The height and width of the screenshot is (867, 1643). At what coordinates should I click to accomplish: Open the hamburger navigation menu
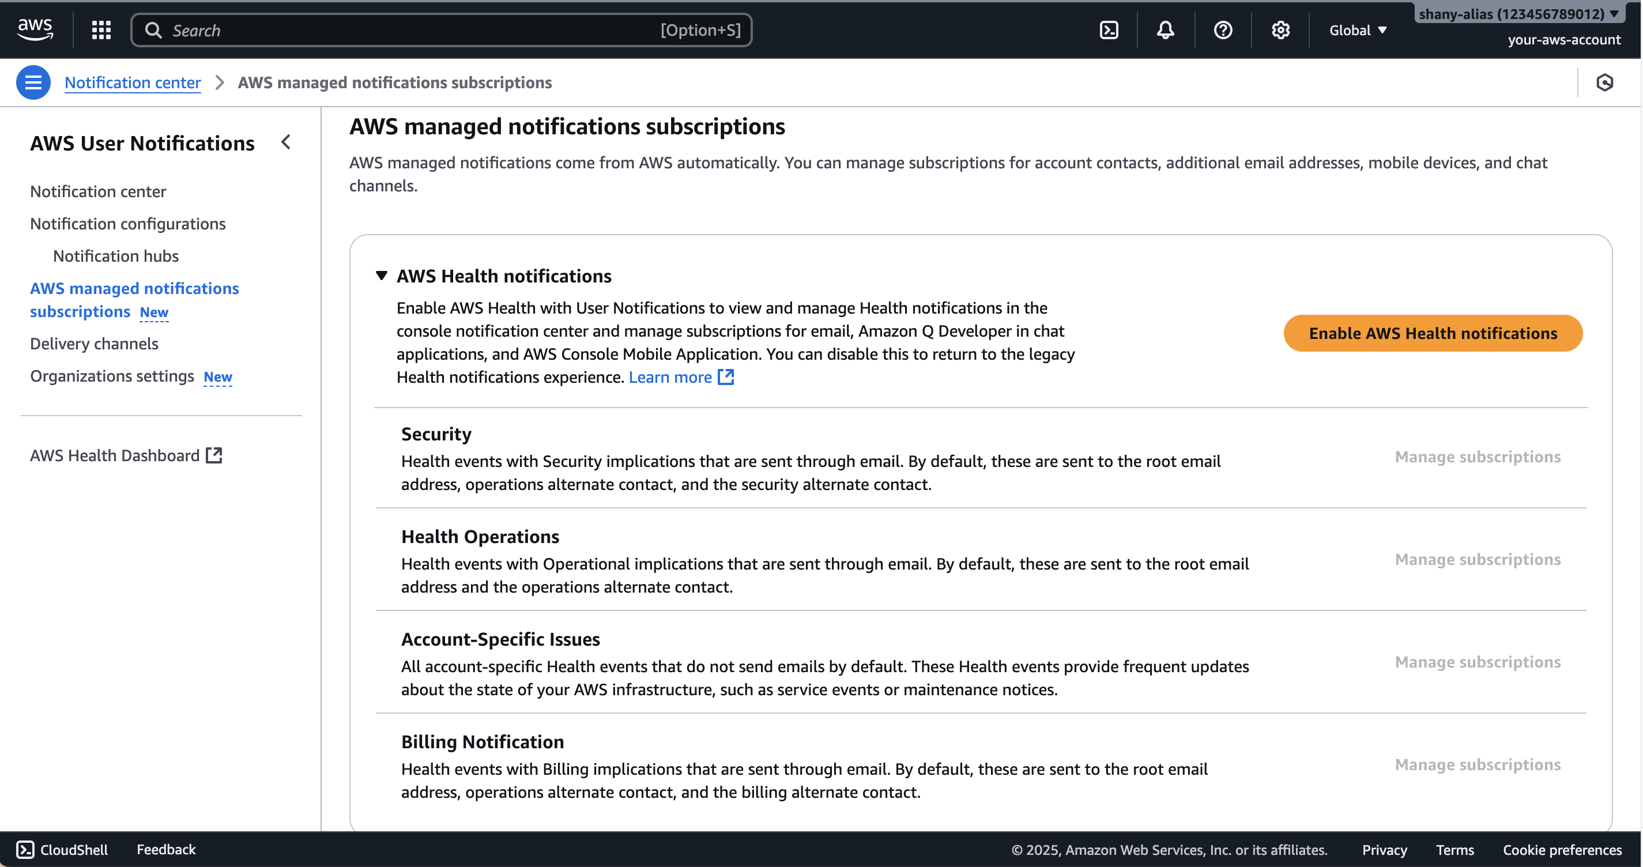(32, 82)
